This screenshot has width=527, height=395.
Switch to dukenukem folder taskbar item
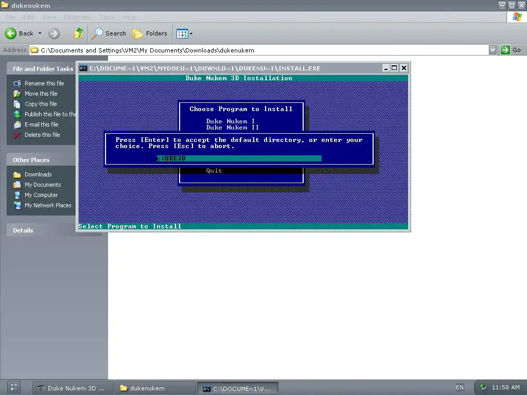tap(155, 388)
